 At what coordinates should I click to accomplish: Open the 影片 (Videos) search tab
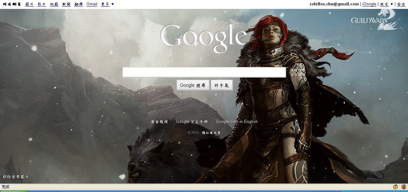[41, 4]
